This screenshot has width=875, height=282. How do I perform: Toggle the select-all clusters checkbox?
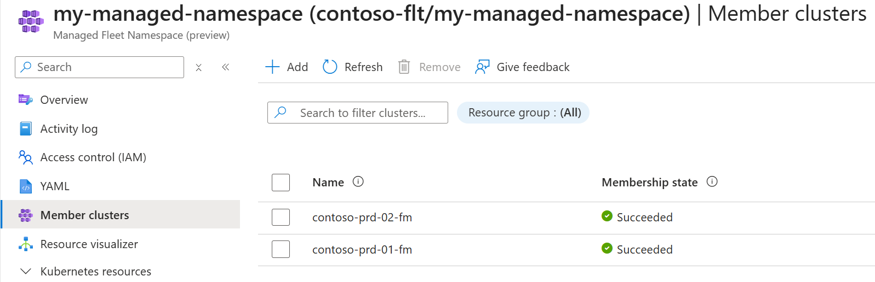(x=281, y=183)
